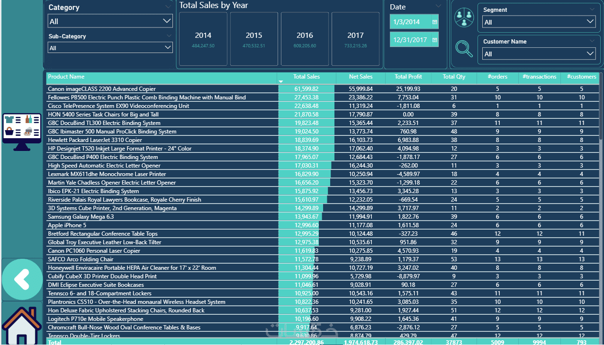Open the end date calendar picker
604x345 pixels.
coord(434,40)
